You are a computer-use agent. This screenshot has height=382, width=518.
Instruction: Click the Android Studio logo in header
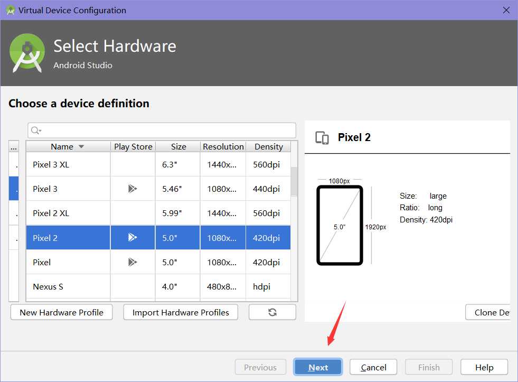point(27,53)
